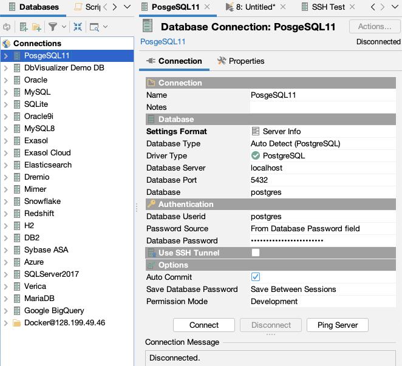
Task: Click the collapse all tree icon
Action: (x=78, y=27)
